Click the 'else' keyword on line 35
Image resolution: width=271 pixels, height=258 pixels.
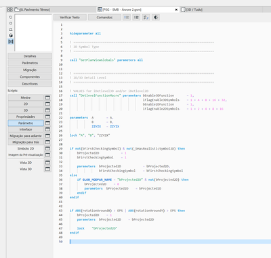coord(73,175)
